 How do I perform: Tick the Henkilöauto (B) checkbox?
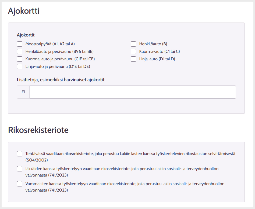coord(133,44)
